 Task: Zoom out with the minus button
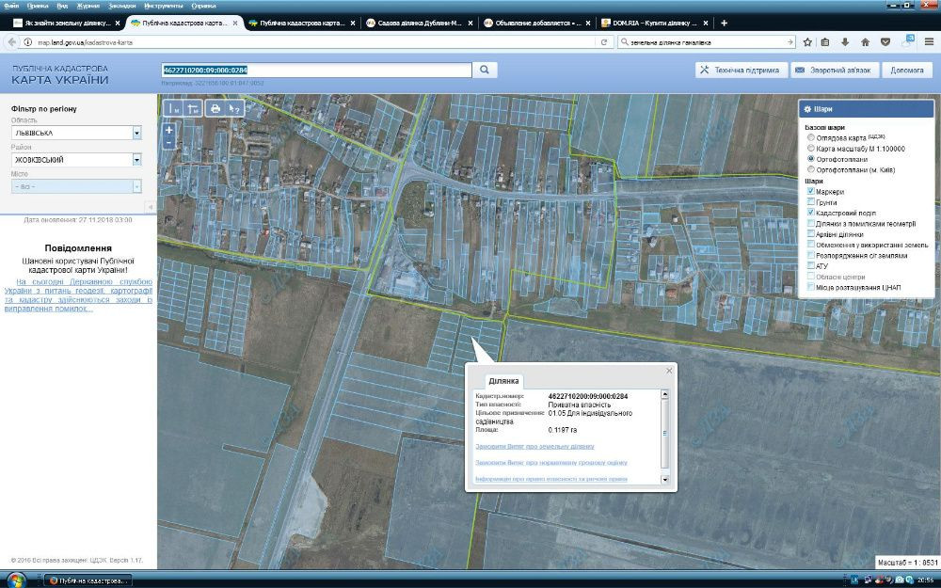coord(169,143)
